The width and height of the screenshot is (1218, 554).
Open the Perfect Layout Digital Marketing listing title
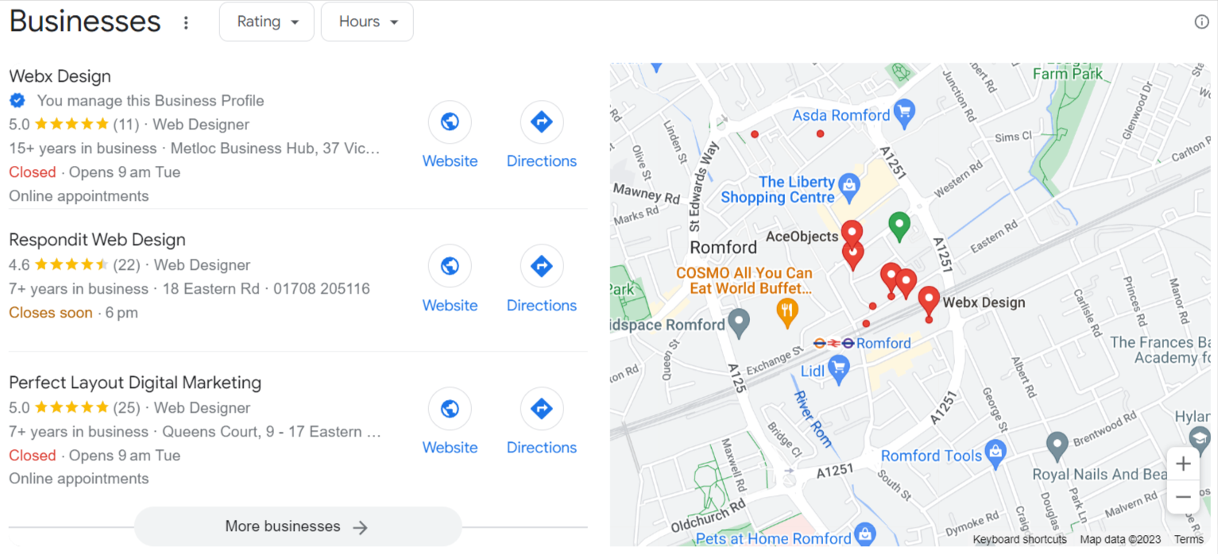pos(135,383)
